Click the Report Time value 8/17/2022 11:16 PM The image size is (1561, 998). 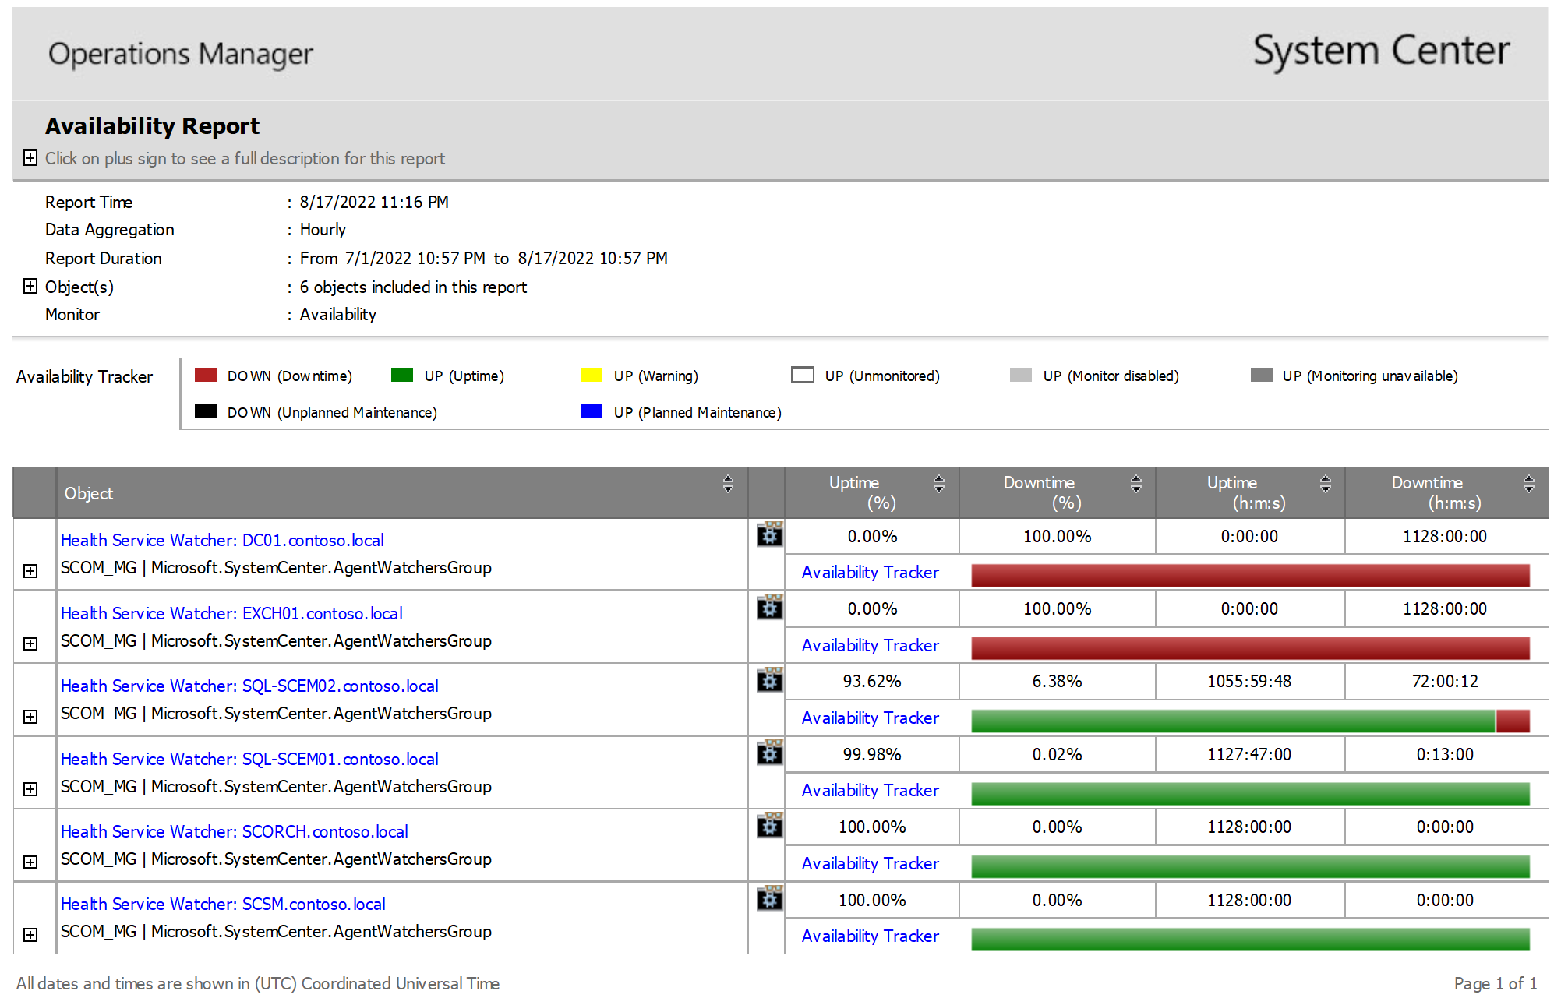374,202
